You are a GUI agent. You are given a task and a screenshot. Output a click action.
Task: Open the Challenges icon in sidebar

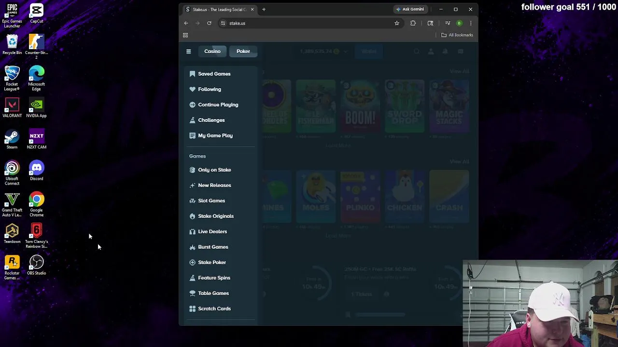pos(192,120)
